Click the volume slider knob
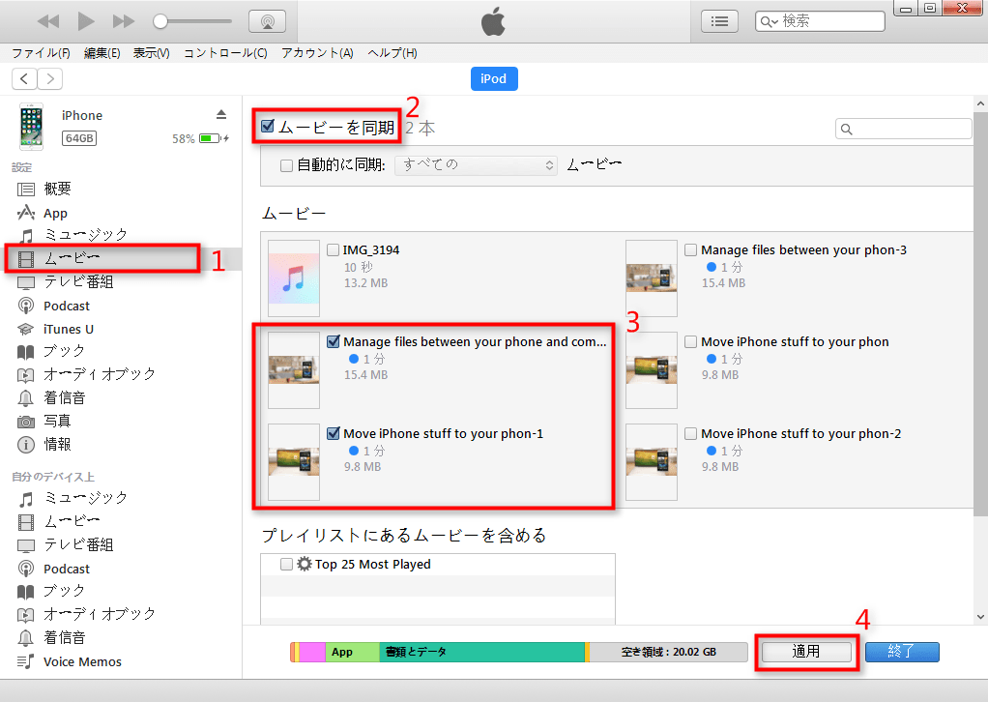The image size is (988, 702). [x=160, y=21]
